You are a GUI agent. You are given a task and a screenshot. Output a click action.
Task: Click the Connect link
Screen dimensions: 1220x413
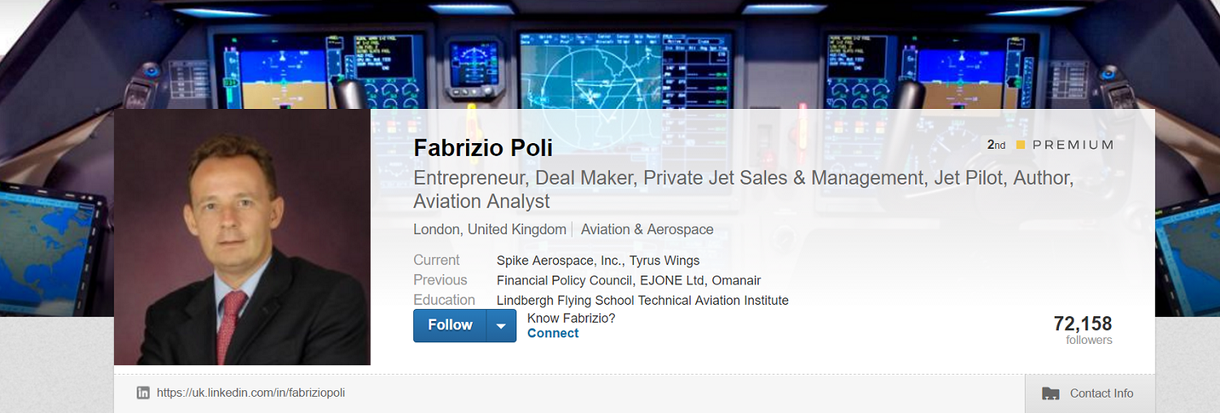[552, 333]
